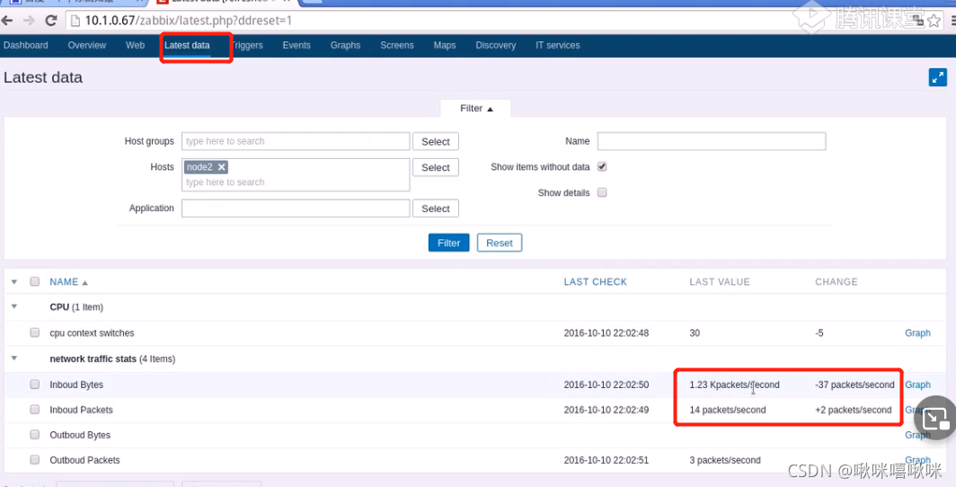956x487 pixels.
Task: Toggle fullscreen mode icon on Latest data
Action: point(937,77)
